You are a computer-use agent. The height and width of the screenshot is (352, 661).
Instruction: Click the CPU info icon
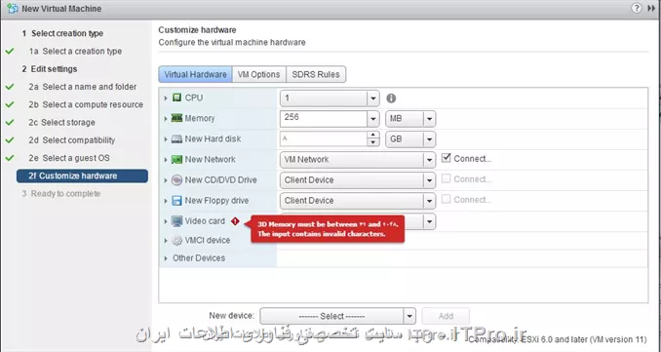tap(391, 98)
